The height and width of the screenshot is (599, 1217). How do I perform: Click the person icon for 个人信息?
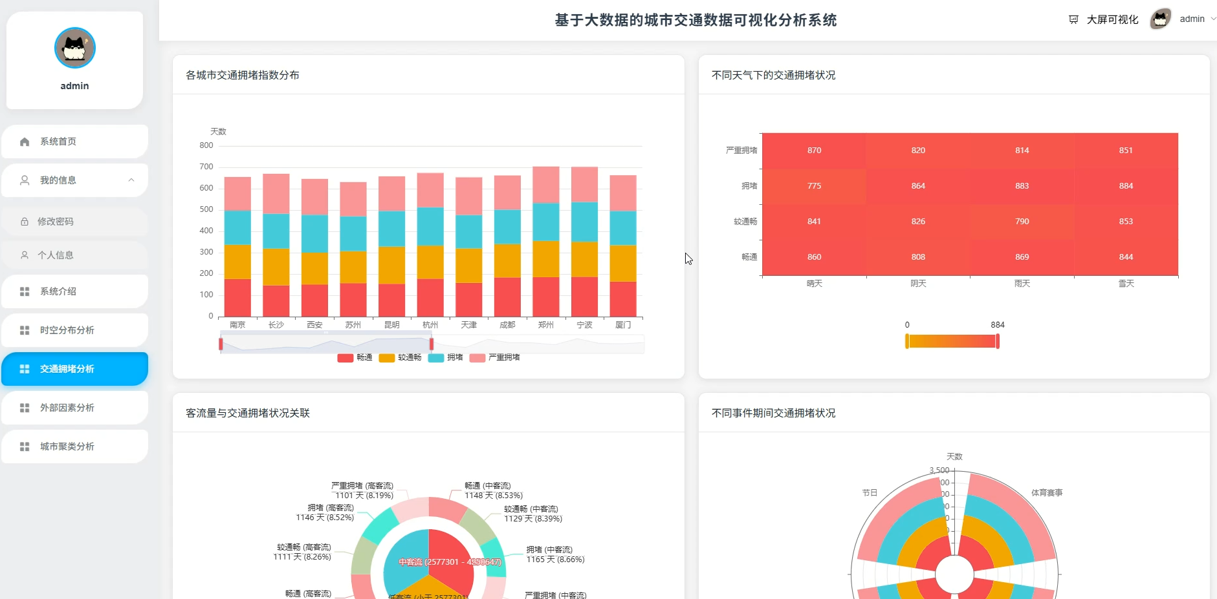coord(25,255)
